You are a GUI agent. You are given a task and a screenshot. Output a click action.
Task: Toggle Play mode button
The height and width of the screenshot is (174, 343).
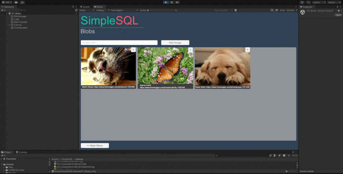click(166, 2)
